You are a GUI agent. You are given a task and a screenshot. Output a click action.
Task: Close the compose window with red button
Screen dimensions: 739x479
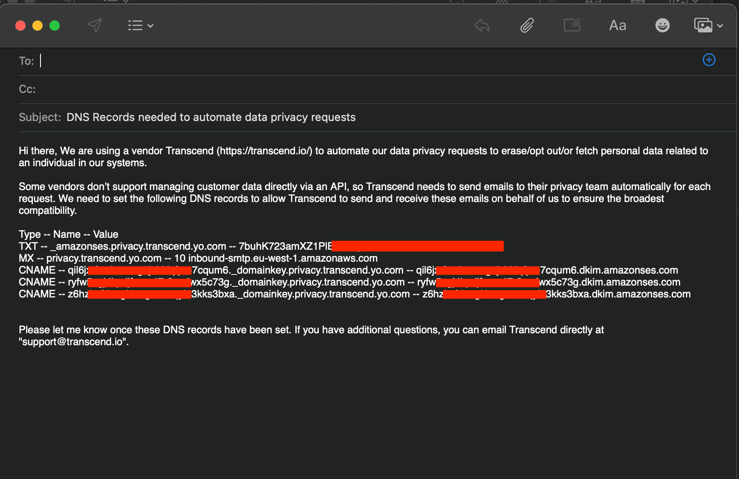(x=20, y=26)
